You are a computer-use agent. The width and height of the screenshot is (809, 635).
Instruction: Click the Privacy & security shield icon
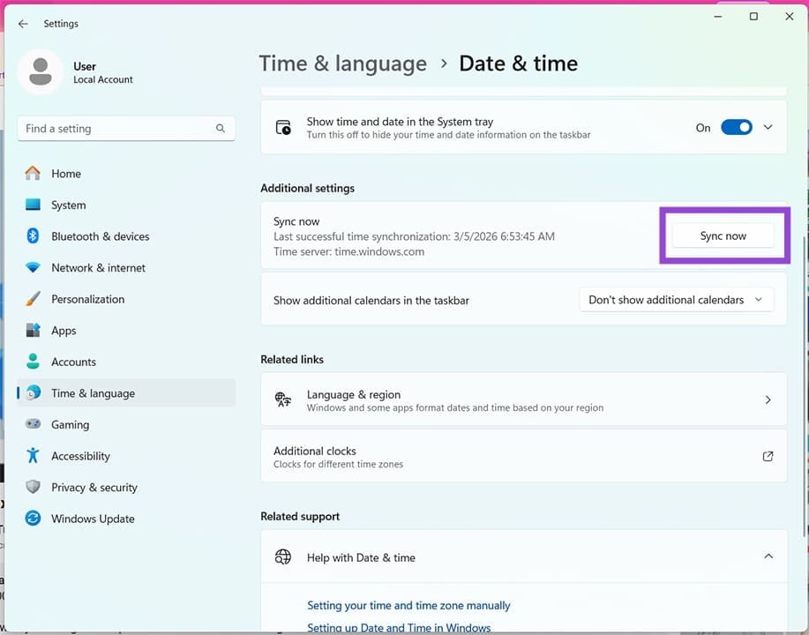pos(33,487)
